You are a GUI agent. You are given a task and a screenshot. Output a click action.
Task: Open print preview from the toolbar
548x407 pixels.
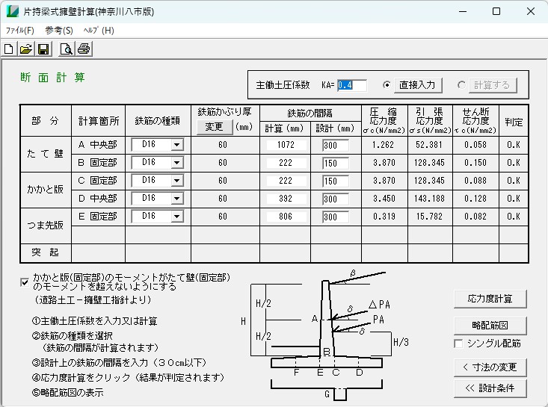tap(66, 49)
